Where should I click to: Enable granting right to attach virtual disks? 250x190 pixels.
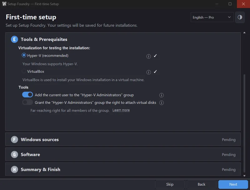(x=27, y=102)
